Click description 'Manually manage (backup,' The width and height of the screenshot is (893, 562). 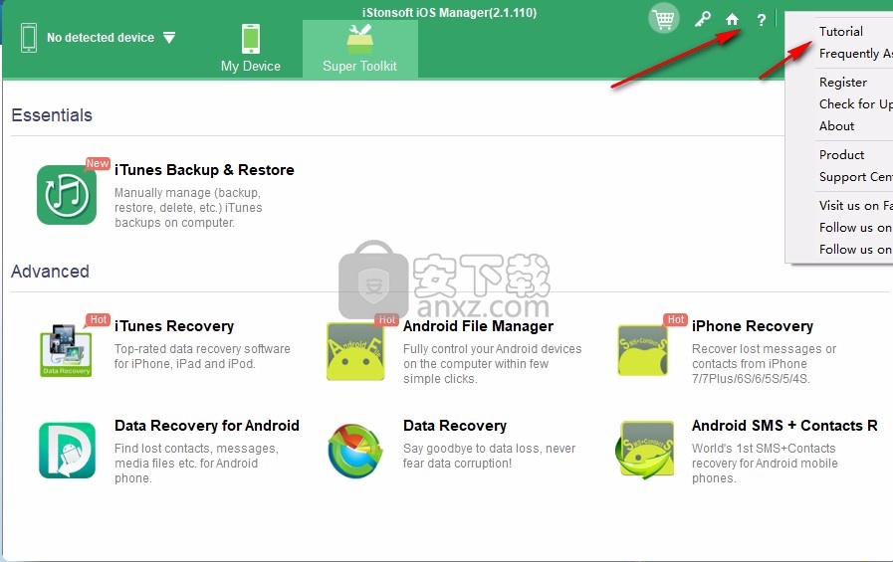tap(187, 193)
